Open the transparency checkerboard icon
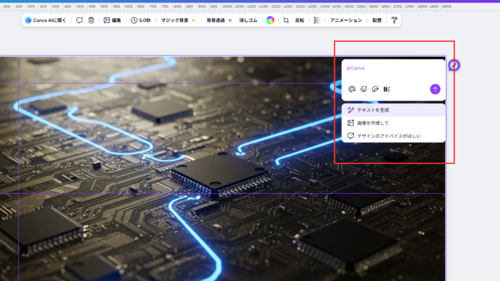 point(317,20)
